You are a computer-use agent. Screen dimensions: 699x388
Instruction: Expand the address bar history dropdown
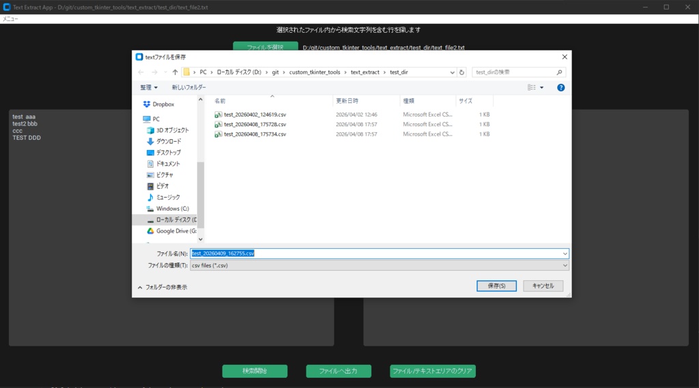(452, 72)
